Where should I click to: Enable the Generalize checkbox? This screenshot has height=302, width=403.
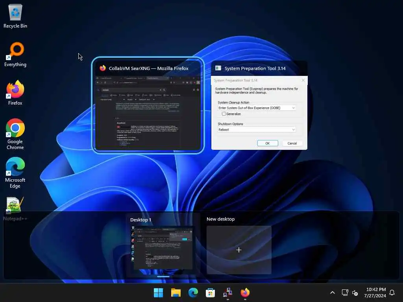pyautogui.click(x=224, y=114)
